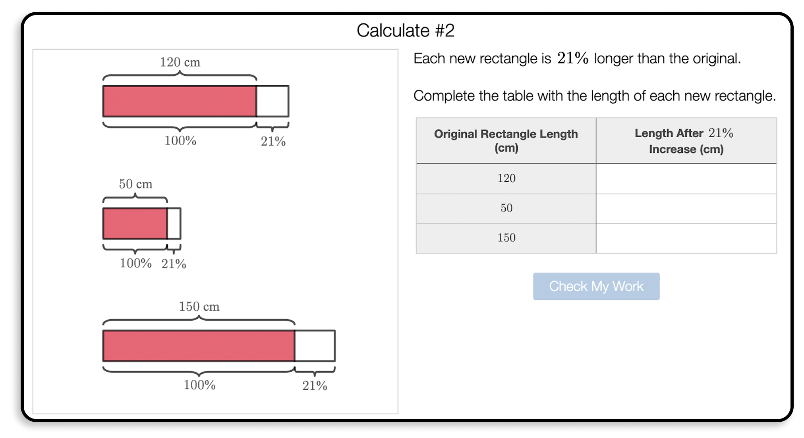Select the 120 cell in the table
This screenshot has height=438, width=804.
pyautogui.click(x=506, y=178)
